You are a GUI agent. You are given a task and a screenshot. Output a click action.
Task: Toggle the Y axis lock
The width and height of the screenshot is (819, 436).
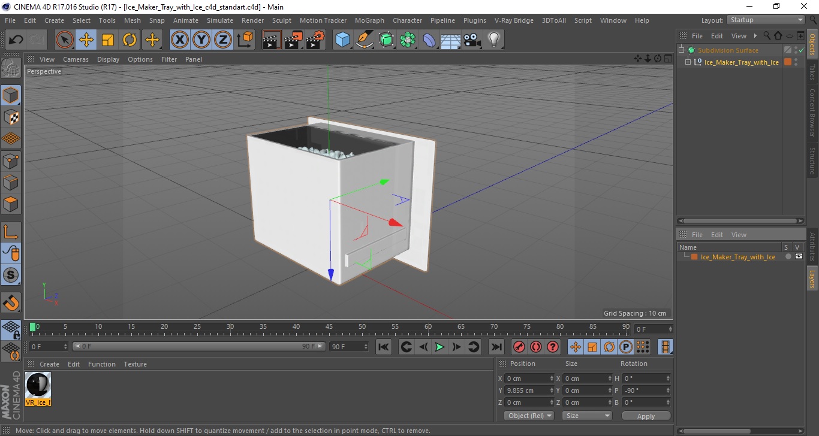coord(201,40)
